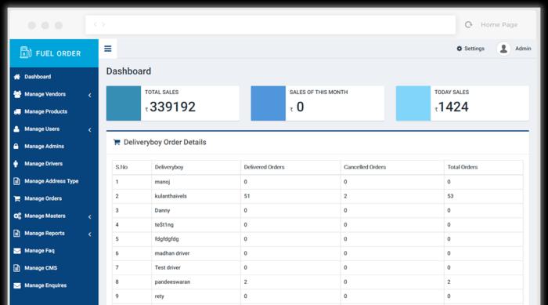Viewport: 548px width, 305px height.
Task: Click the browser address bar field
Action: pos(271,24)
